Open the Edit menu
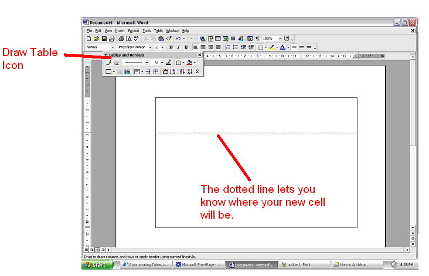Screen dimensions: 429x276 pos(98,31)
